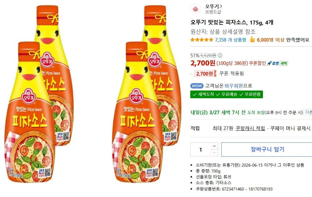Viewport: 312px width, 197px height.
Task: Click the green 새벽 dawn delivery badge
Action: tap(284, 63)
